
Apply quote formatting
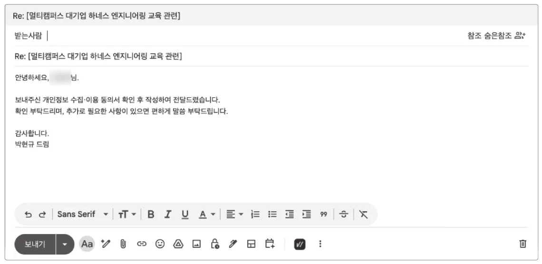pos(324,214)
